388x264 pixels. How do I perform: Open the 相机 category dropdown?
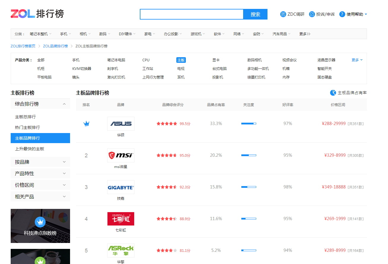coord(85,34)
